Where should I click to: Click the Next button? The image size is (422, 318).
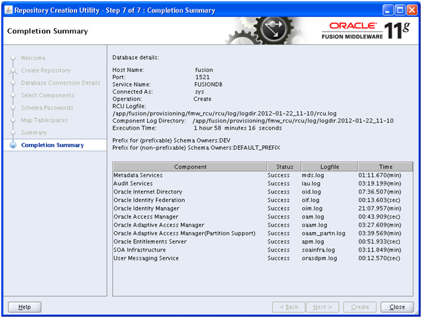point(323,307)
